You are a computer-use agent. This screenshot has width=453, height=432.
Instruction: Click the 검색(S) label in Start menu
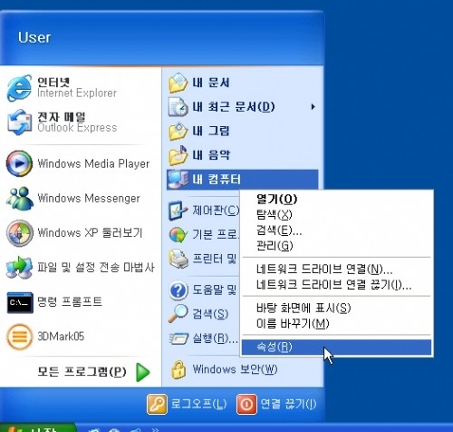coord(210,314)
